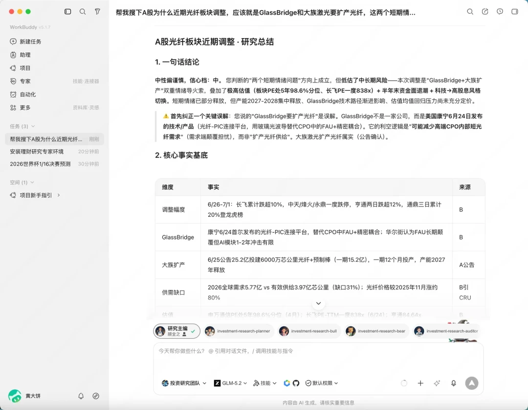This screenshot has height=410, width=528.
Task: Open the 技能 skills dropdown
Action: click(x=265, y=383)
